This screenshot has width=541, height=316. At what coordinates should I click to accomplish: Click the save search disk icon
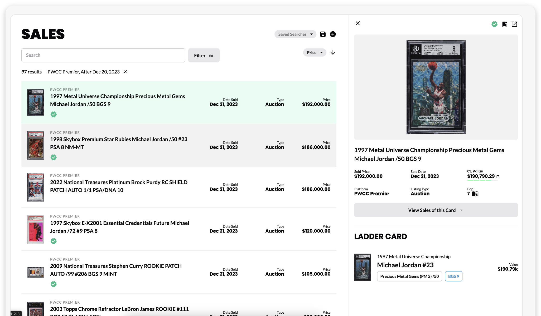(323, 34)
